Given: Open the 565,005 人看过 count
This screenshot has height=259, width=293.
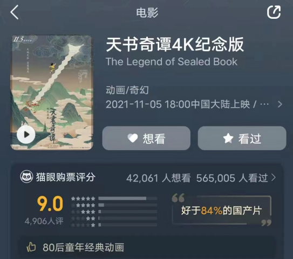Looking at the screenshot, I should [x=232, y=178].
